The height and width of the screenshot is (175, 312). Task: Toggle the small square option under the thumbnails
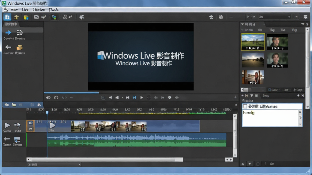(x=269, y=90)
